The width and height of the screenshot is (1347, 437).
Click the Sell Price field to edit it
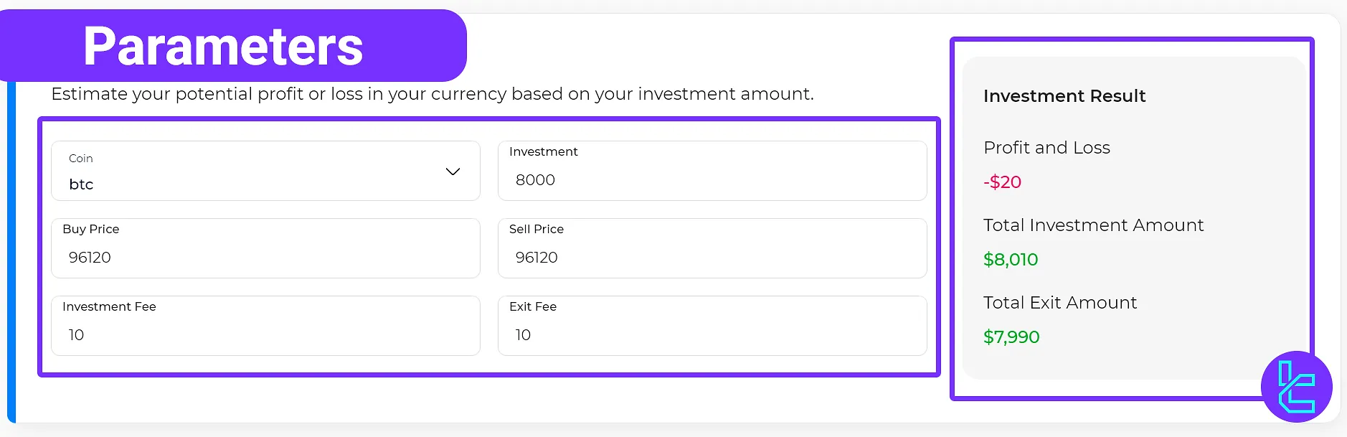click(712, 258)
